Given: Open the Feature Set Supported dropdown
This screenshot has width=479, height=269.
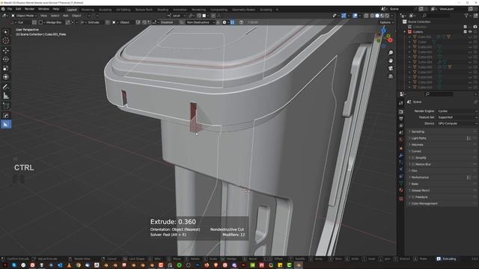Looking at the screenshot, I should coord(457,117).
